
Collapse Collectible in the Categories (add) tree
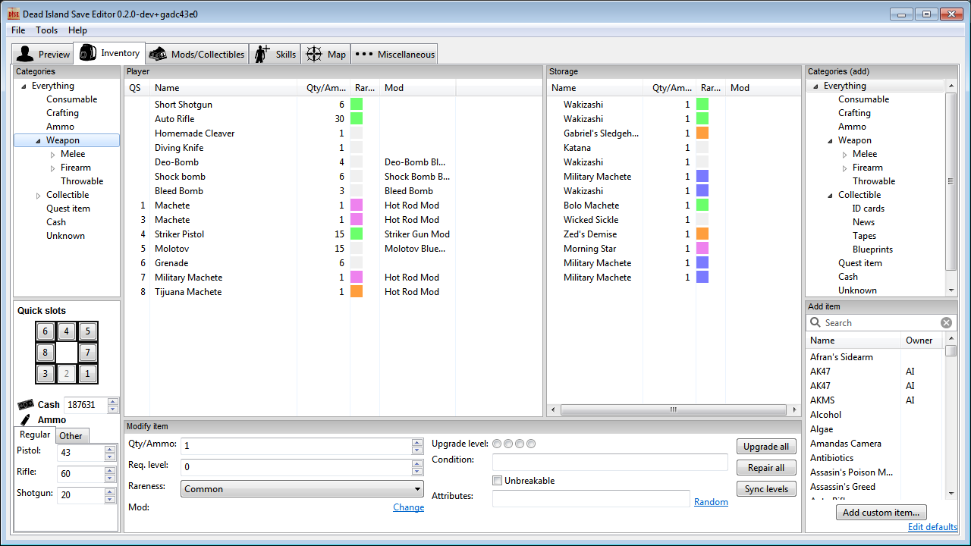[x=831, y=195]
